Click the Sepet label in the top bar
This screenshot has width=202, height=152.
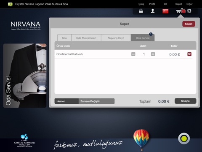178,4
